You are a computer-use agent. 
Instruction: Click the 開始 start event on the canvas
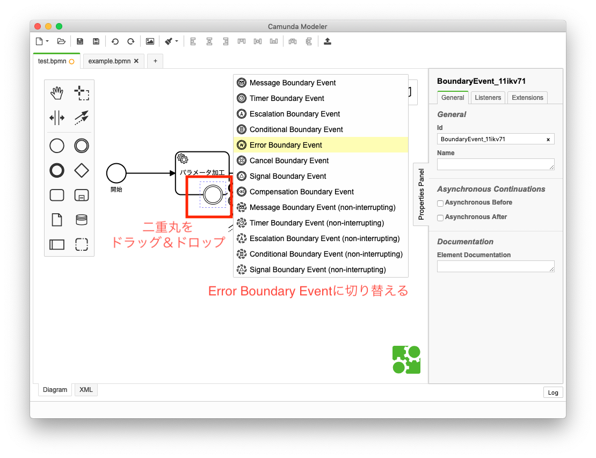117,173
